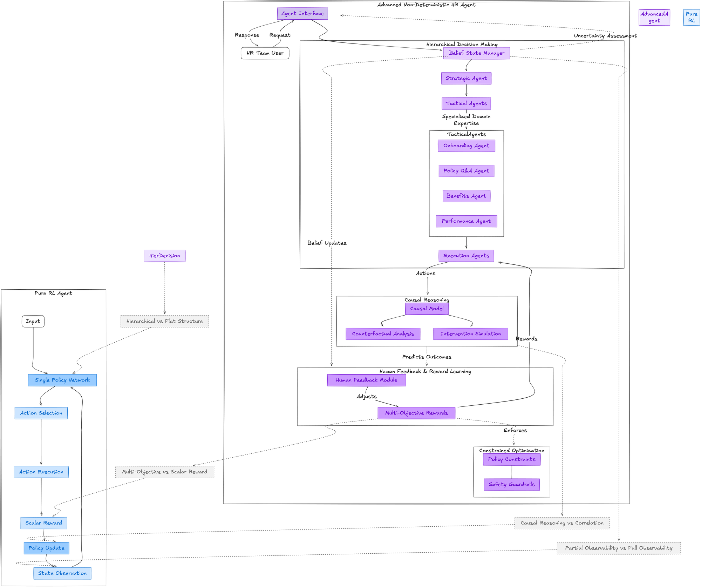
Task: Click the Rewards edge label
Action: (x=526, y=339)
